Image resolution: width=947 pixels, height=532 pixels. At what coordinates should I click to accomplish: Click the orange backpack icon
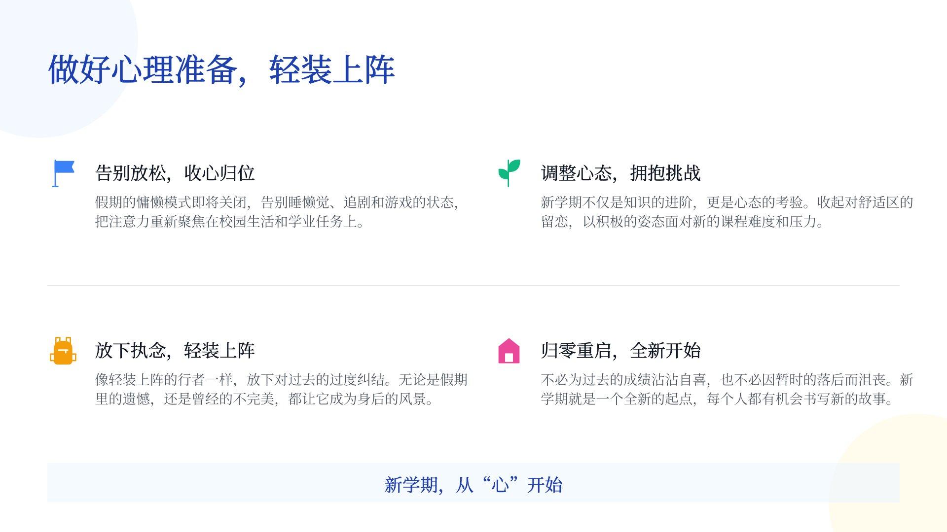[63, 351]
